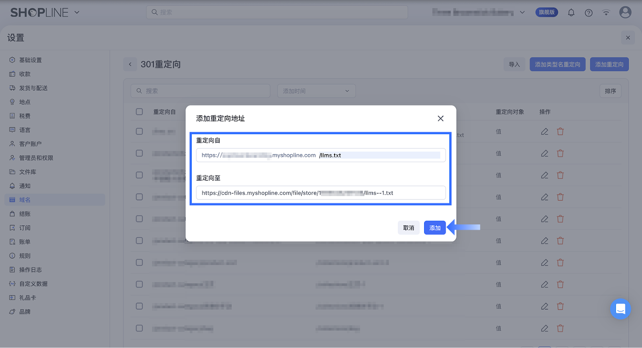This screenshot has height=348, width=642.
Task: Edit the first redirect row
Action: pyautogui.click(x=544, y=132)
